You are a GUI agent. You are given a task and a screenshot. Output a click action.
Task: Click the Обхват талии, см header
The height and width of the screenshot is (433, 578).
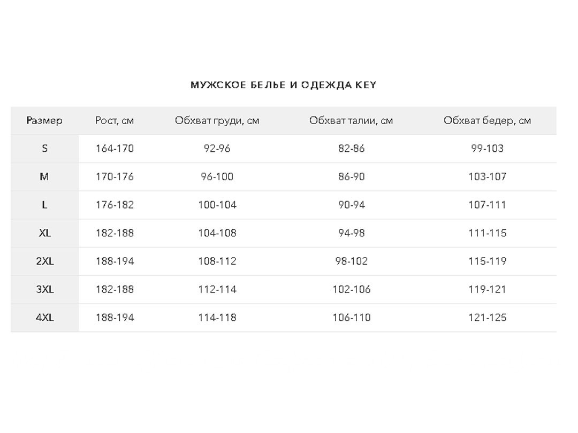[351, 120]
